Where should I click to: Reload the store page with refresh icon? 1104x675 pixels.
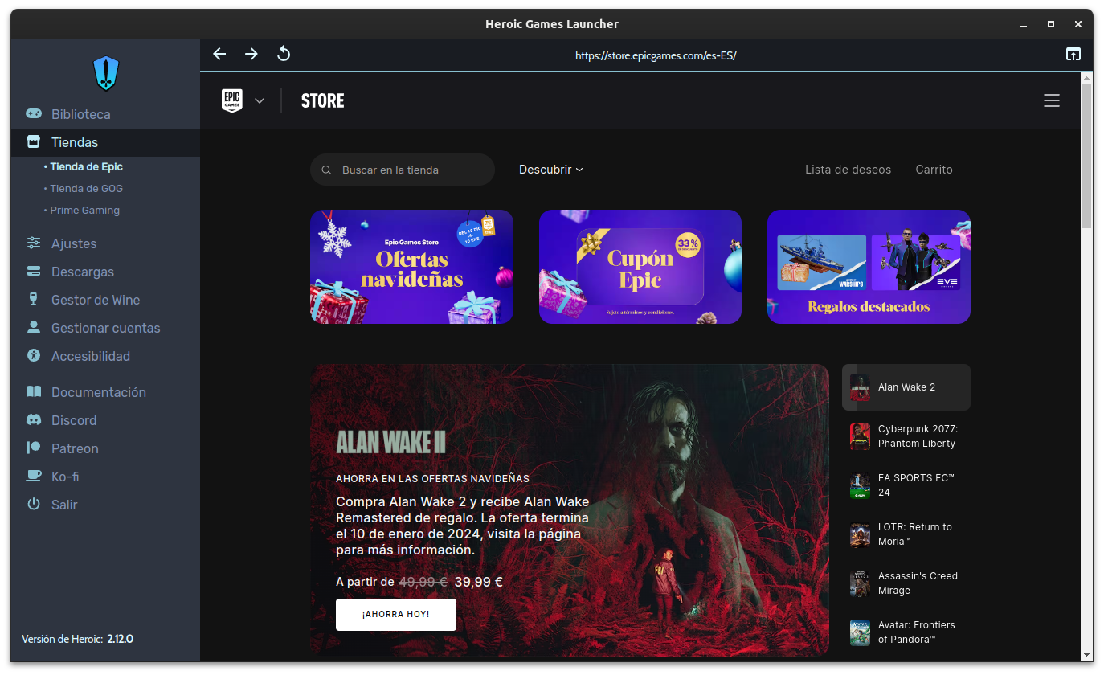coord(284,54)
